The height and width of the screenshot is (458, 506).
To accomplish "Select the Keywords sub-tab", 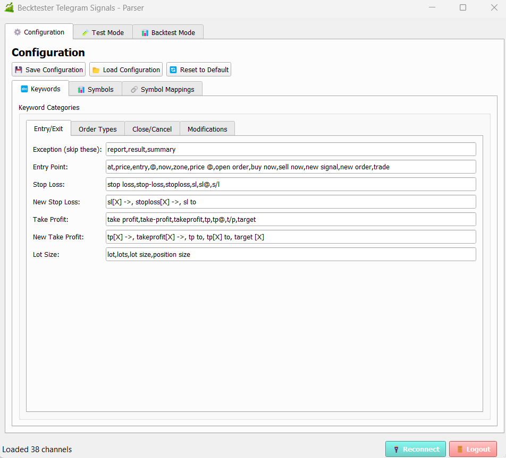I will pyautogui.click(x=40, y=89).
